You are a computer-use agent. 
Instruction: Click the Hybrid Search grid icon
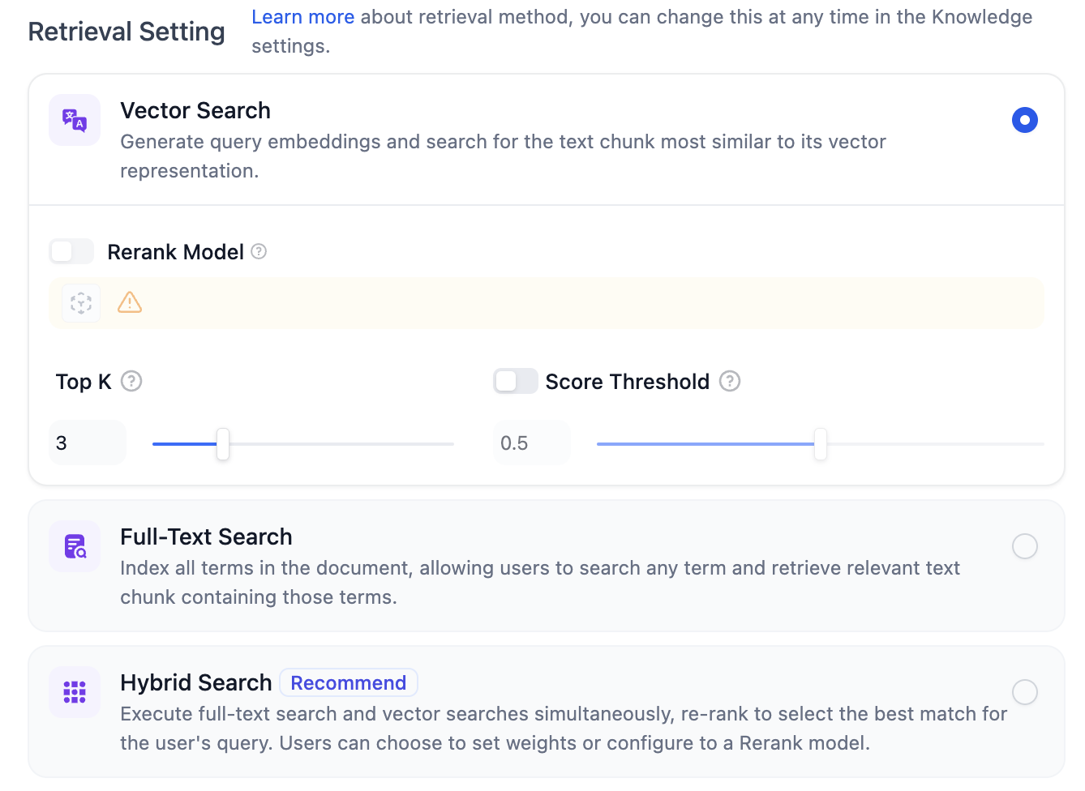pos(75,692)
